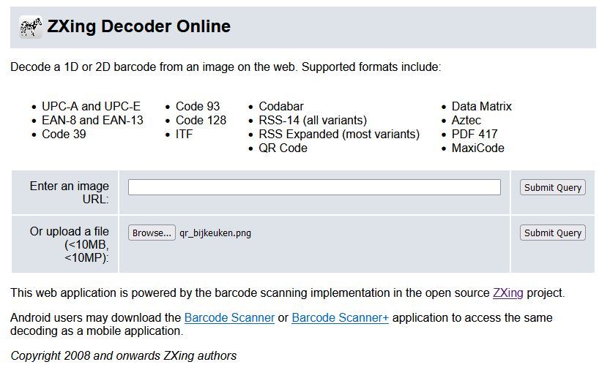The height and width of the screenshot is (370, 599).
Task: Submit Query for the image URL
Action: pyautogui.click(x=552, y=187)
